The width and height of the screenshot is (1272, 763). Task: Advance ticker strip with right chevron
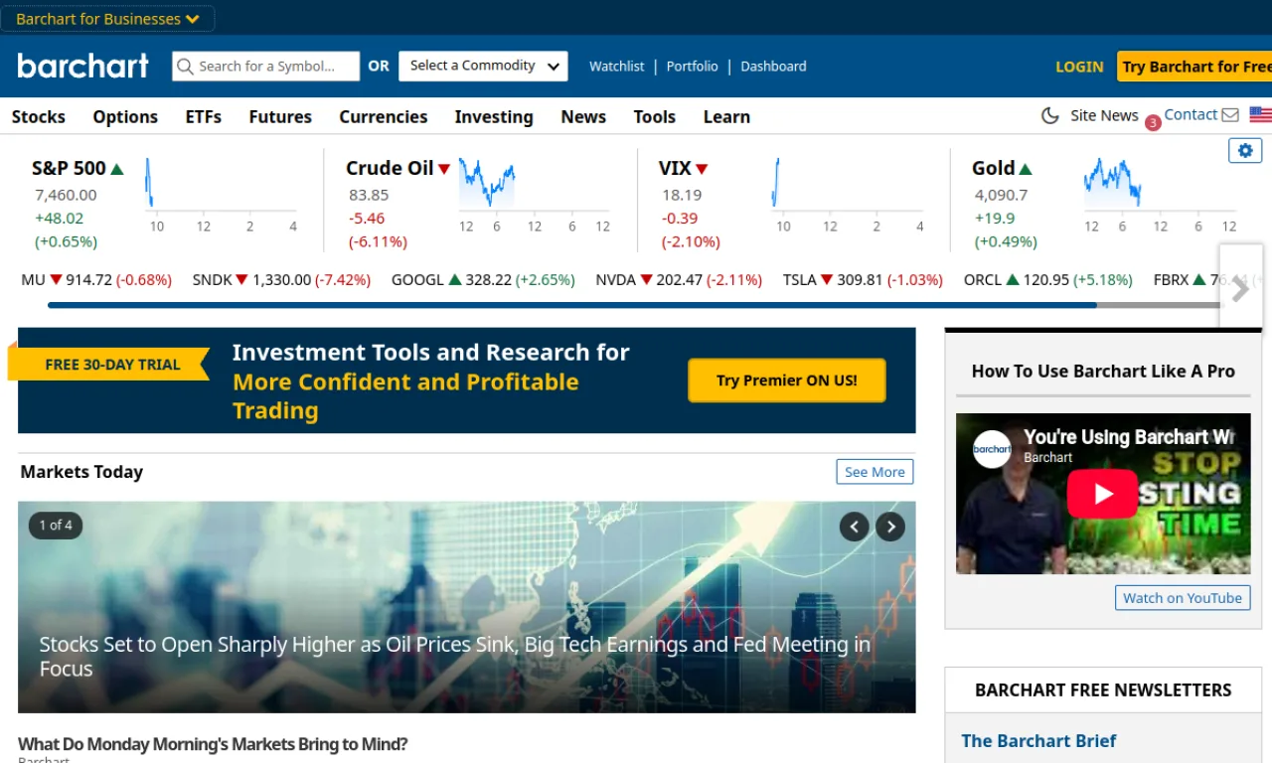pos(1240,291)
